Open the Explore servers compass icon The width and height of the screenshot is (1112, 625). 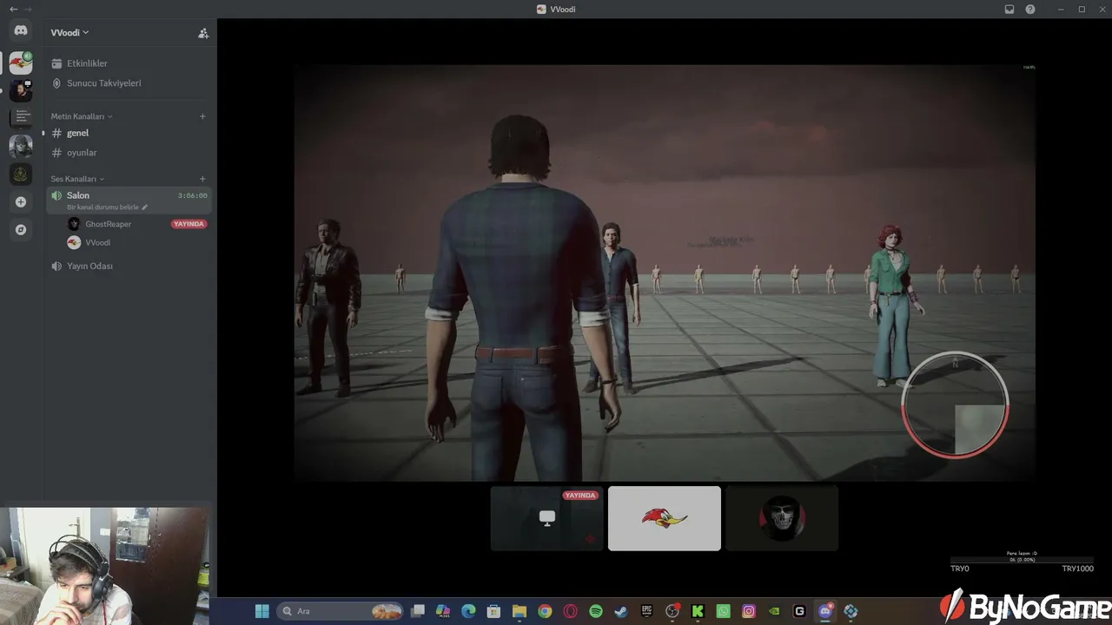pyautogui.click(x=21, y=230)
